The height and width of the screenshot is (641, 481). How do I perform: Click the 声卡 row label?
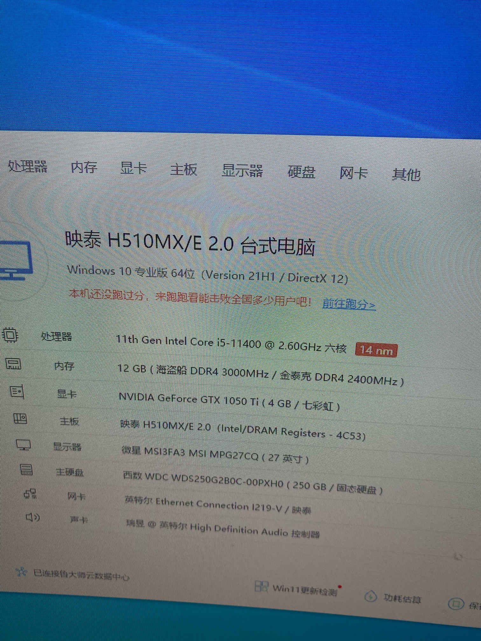click(x=79, y=520)
